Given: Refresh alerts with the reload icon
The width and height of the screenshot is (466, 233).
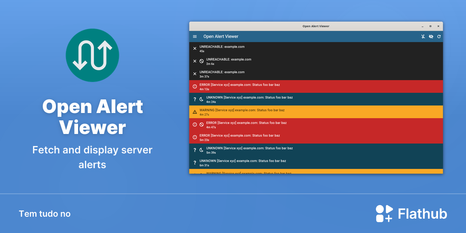Looking at the screenshot, I should click(439, 37).
